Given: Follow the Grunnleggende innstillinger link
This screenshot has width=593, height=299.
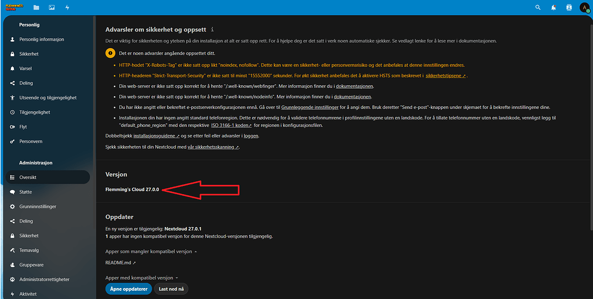Looking at the screenshot, I should click(x=310, y=107).
